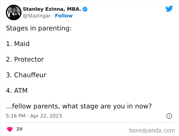Click the blue verified badge
The height and width of the screenshot is (136, 179).
pos(85,9)
